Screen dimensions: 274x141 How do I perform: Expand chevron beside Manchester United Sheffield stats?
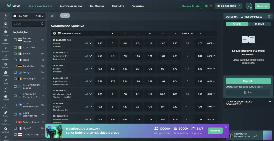click(x=90, y=94)
